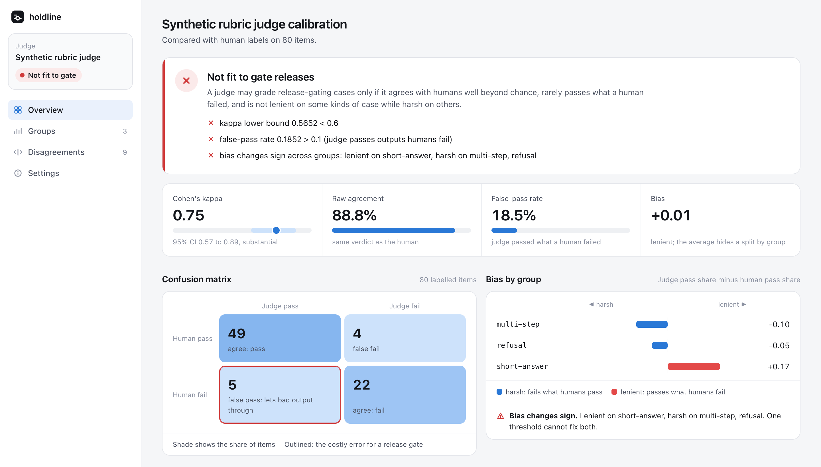Click the short-answer bias bar

coord(694,366)
